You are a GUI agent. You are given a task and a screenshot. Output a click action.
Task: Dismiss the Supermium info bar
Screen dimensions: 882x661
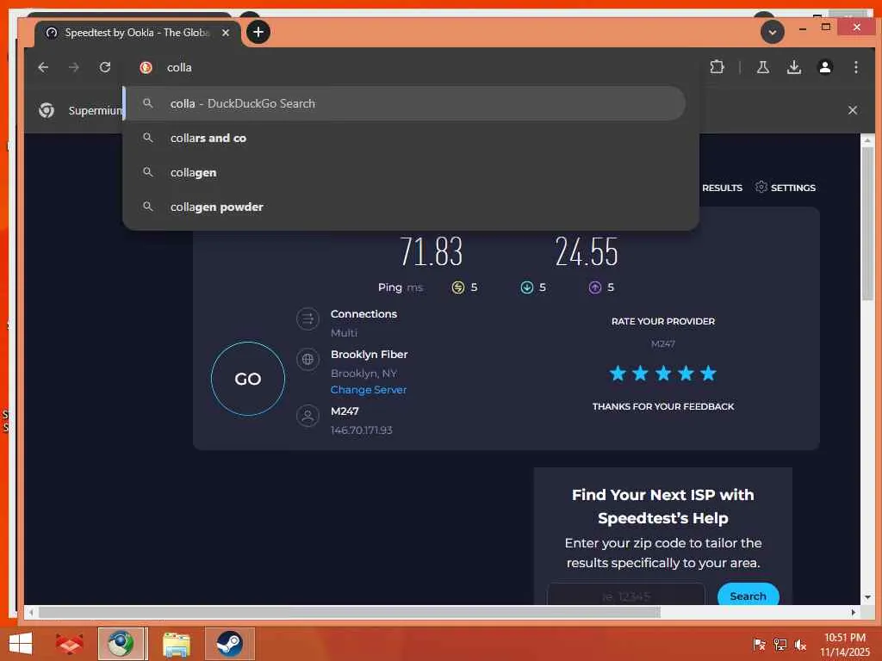pos(852,110)
